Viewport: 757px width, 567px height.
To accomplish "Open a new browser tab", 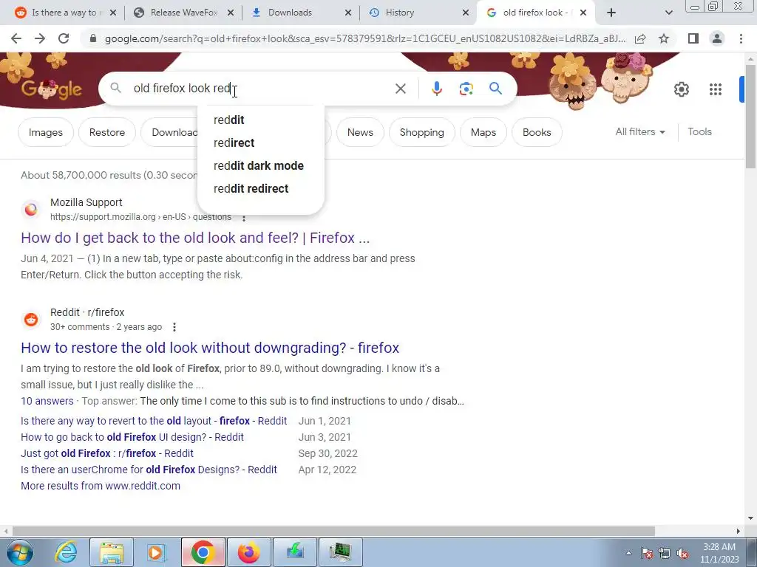I will pos(611,13).
